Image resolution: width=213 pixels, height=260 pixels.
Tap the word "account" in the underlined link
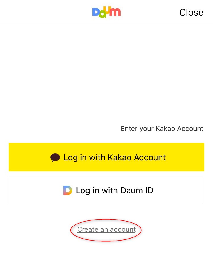pyautogui.click(x=123, y=229)
